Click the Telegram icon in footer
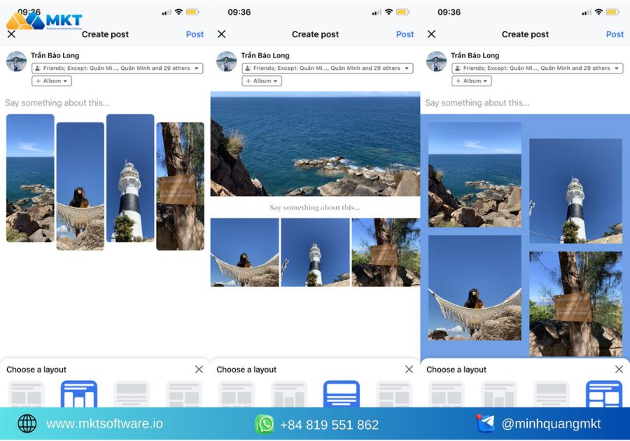630x441 pixels. coord(485,423)
